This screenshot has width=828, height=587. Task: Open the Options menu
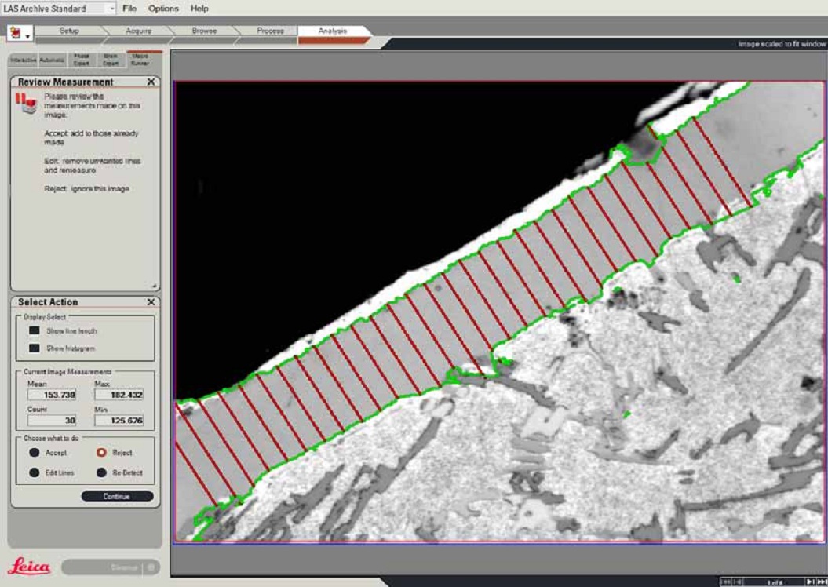point(163,9)
